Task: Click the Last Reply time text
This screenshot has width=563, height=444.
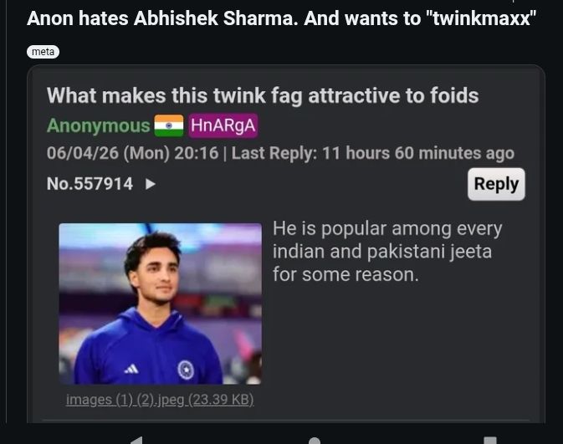Action: [373, 153]
